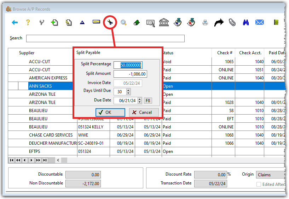The image size is (289, 199).
Task: Click the pinned note R icon
Action: point(191,22)
